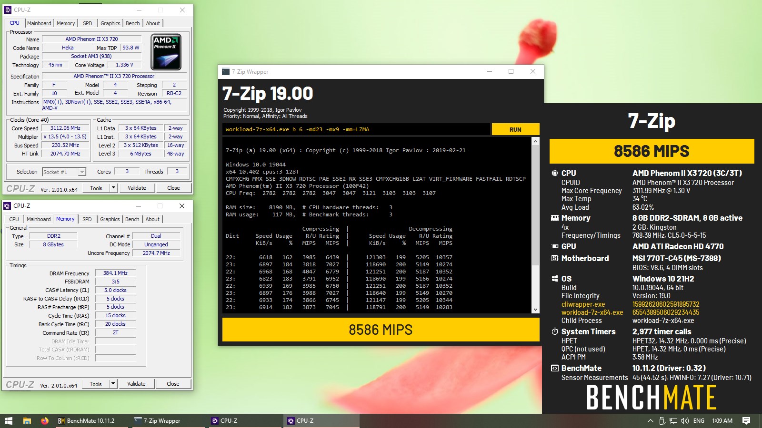The width and height of the screenshot is (762, 428).
Task: Click the System Timers clock icon
Action: coord(555,331)
